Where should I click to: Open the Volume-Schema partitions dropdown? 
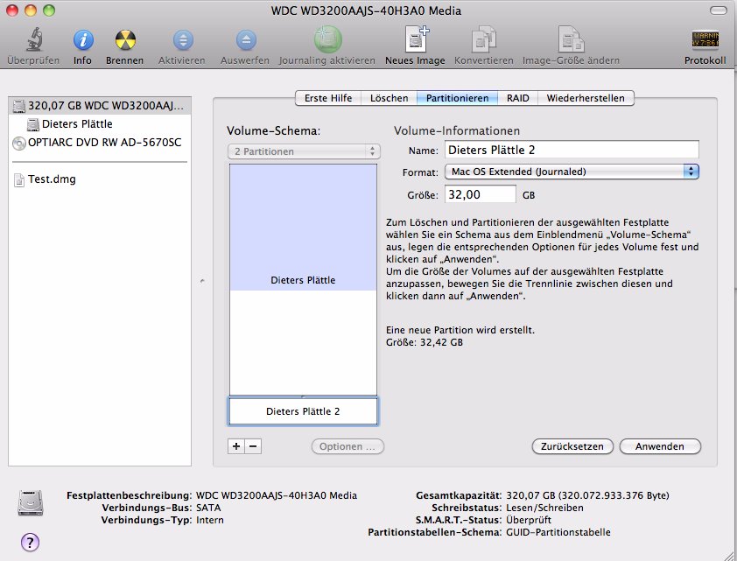(304, 151)
